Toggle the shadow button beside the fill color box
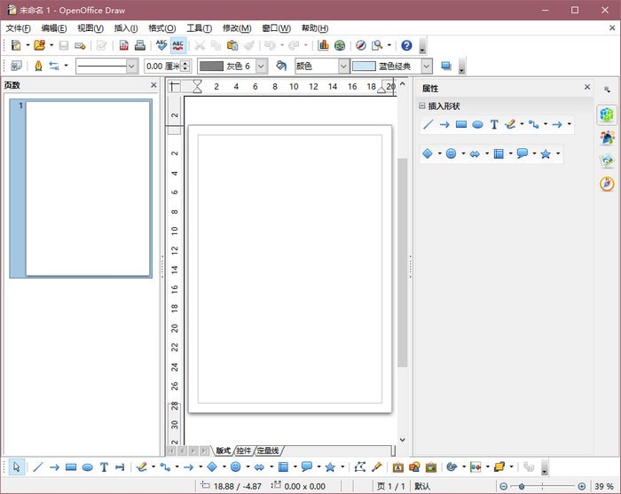Viewport: 621px width, 494px height. (446, 66)
